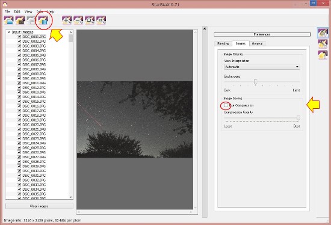
Task: Collapse the Input Images tree node
Action: pos(8,32)
